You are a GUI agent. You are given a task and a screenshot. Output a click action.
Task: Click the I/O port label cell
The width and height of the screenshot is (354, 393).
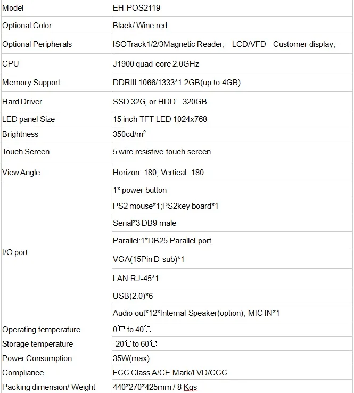56,252
